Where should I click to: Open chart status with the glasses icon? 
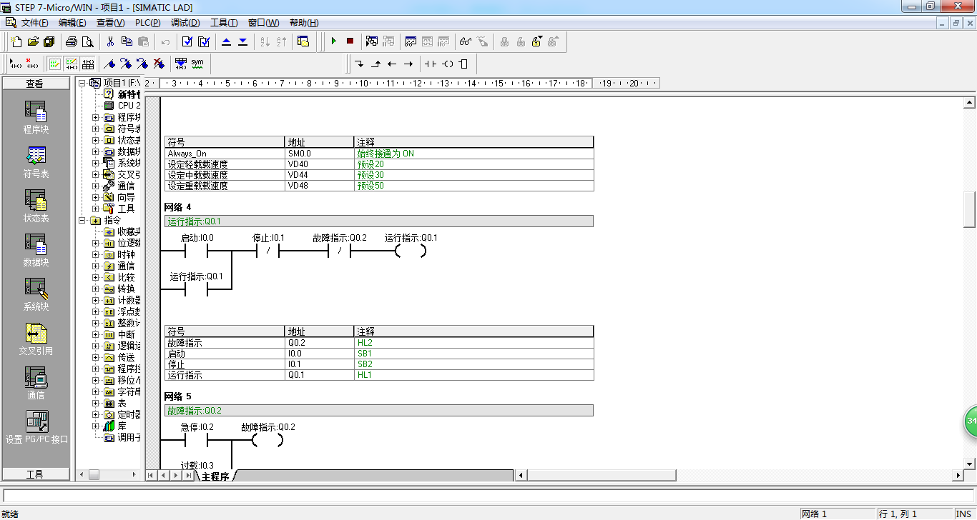(465, 41)
